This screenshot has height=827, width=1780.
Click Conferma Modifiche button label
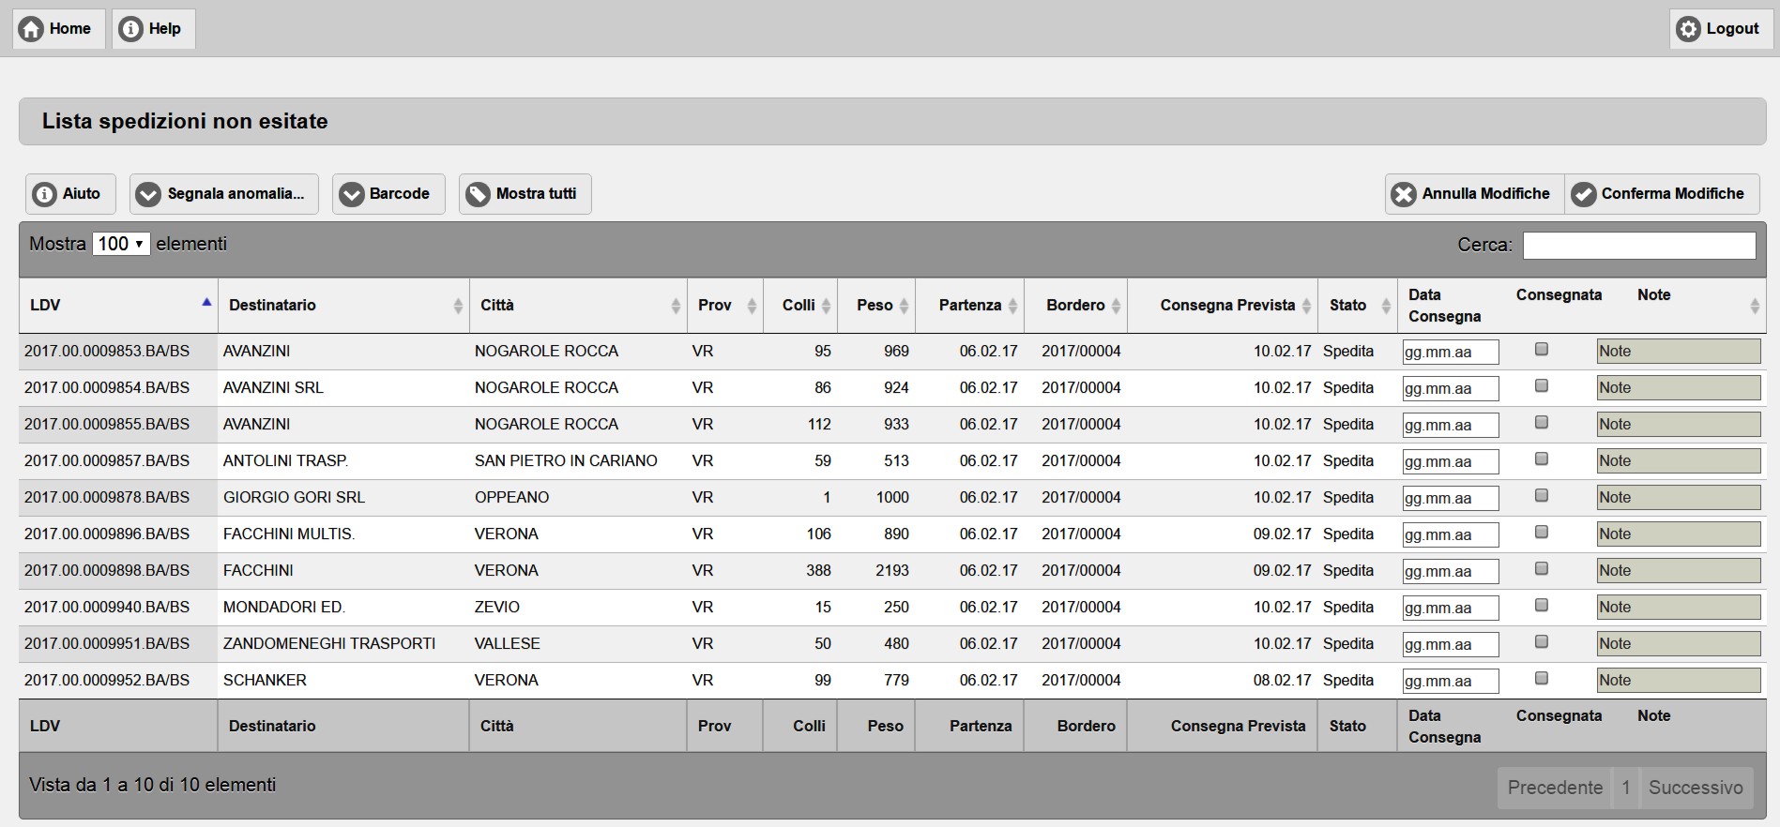tap(1673, 194)
